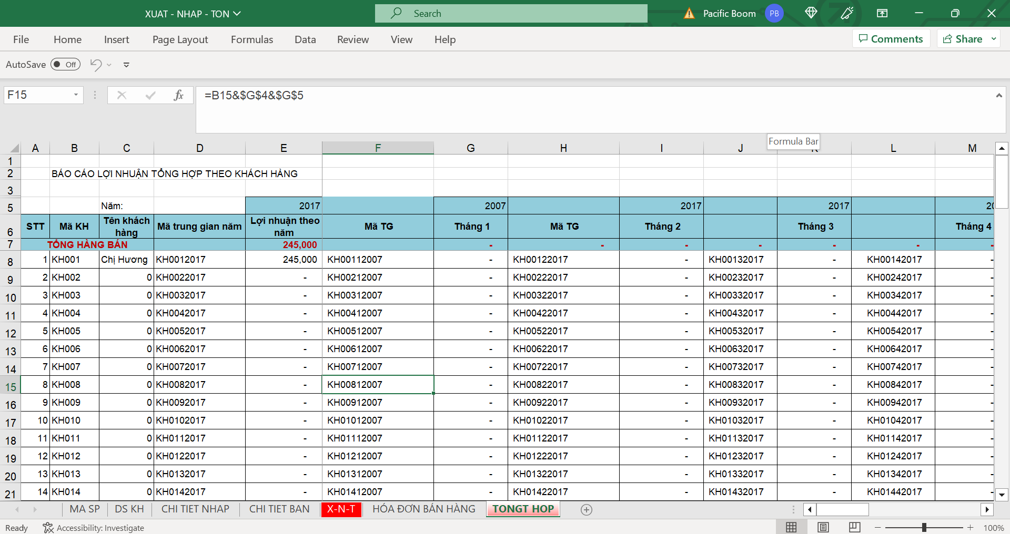Click the Undo arrow icon

(x=96, y=65)
